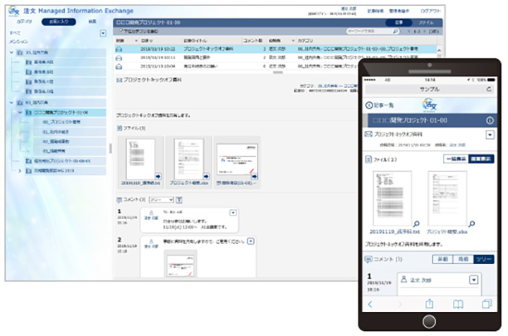
Task: Select the ツリー comment view on phone
Action: pyautogui.click(x=484, y=259)
